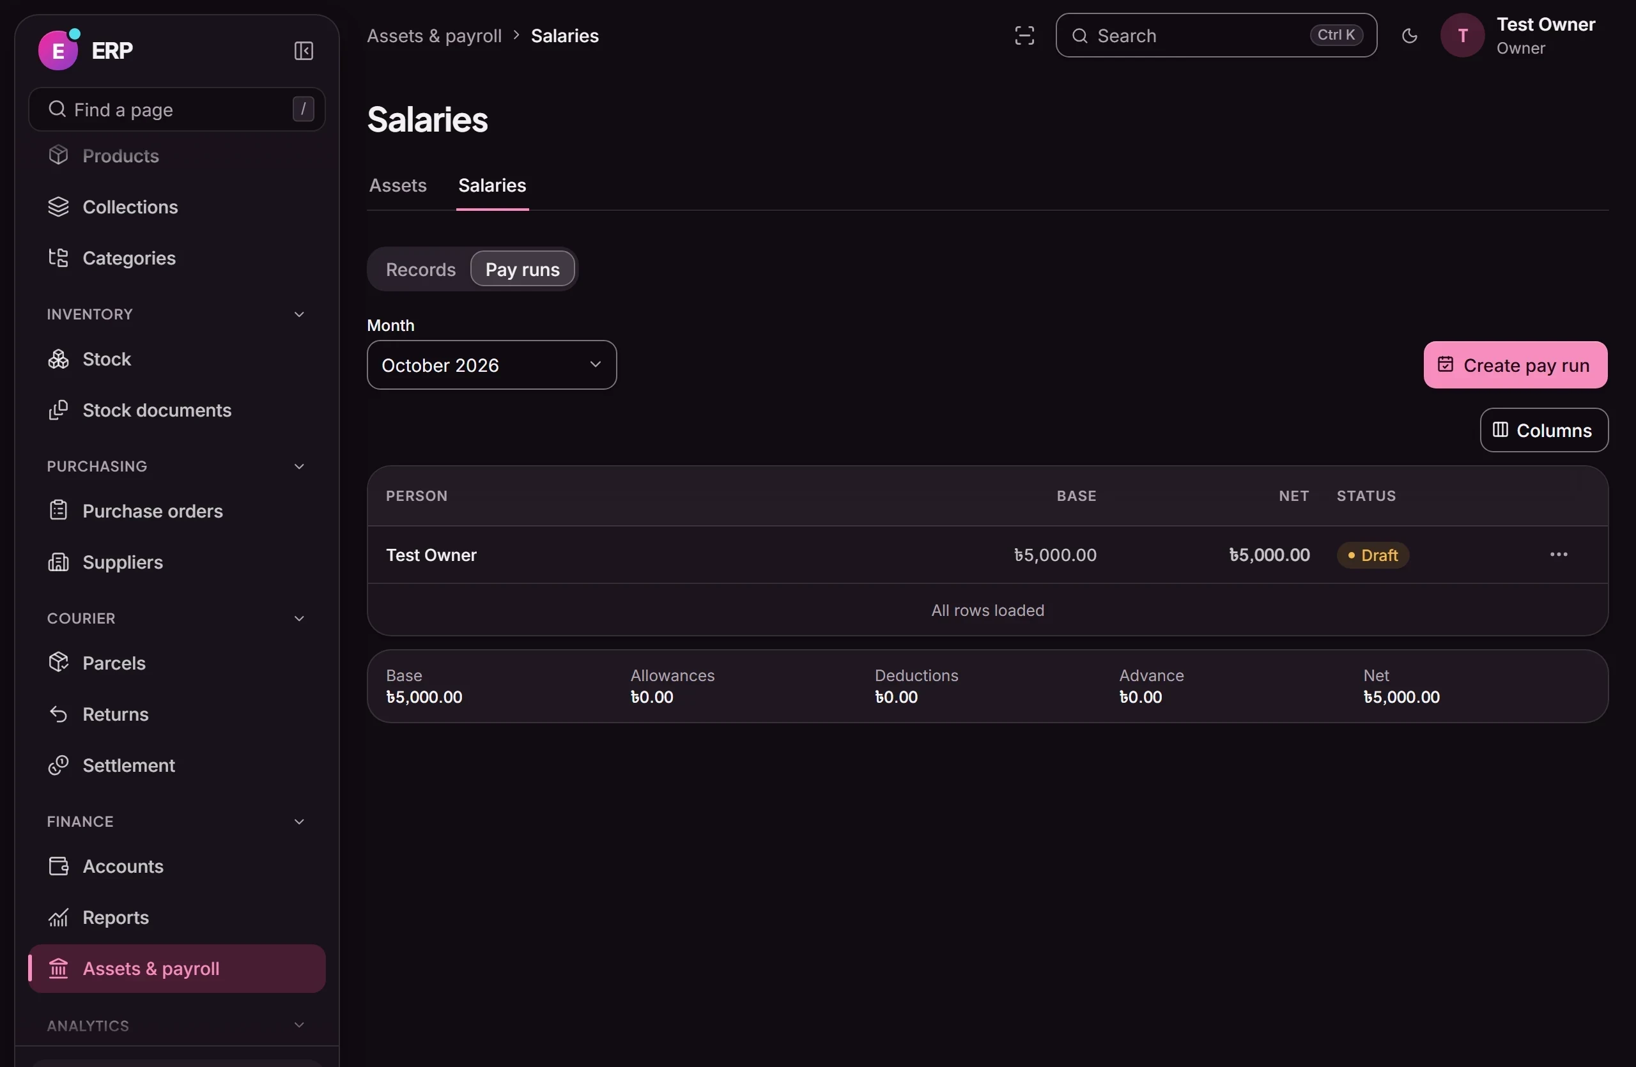Click the Create pay run button

[x=1515, y=365]
